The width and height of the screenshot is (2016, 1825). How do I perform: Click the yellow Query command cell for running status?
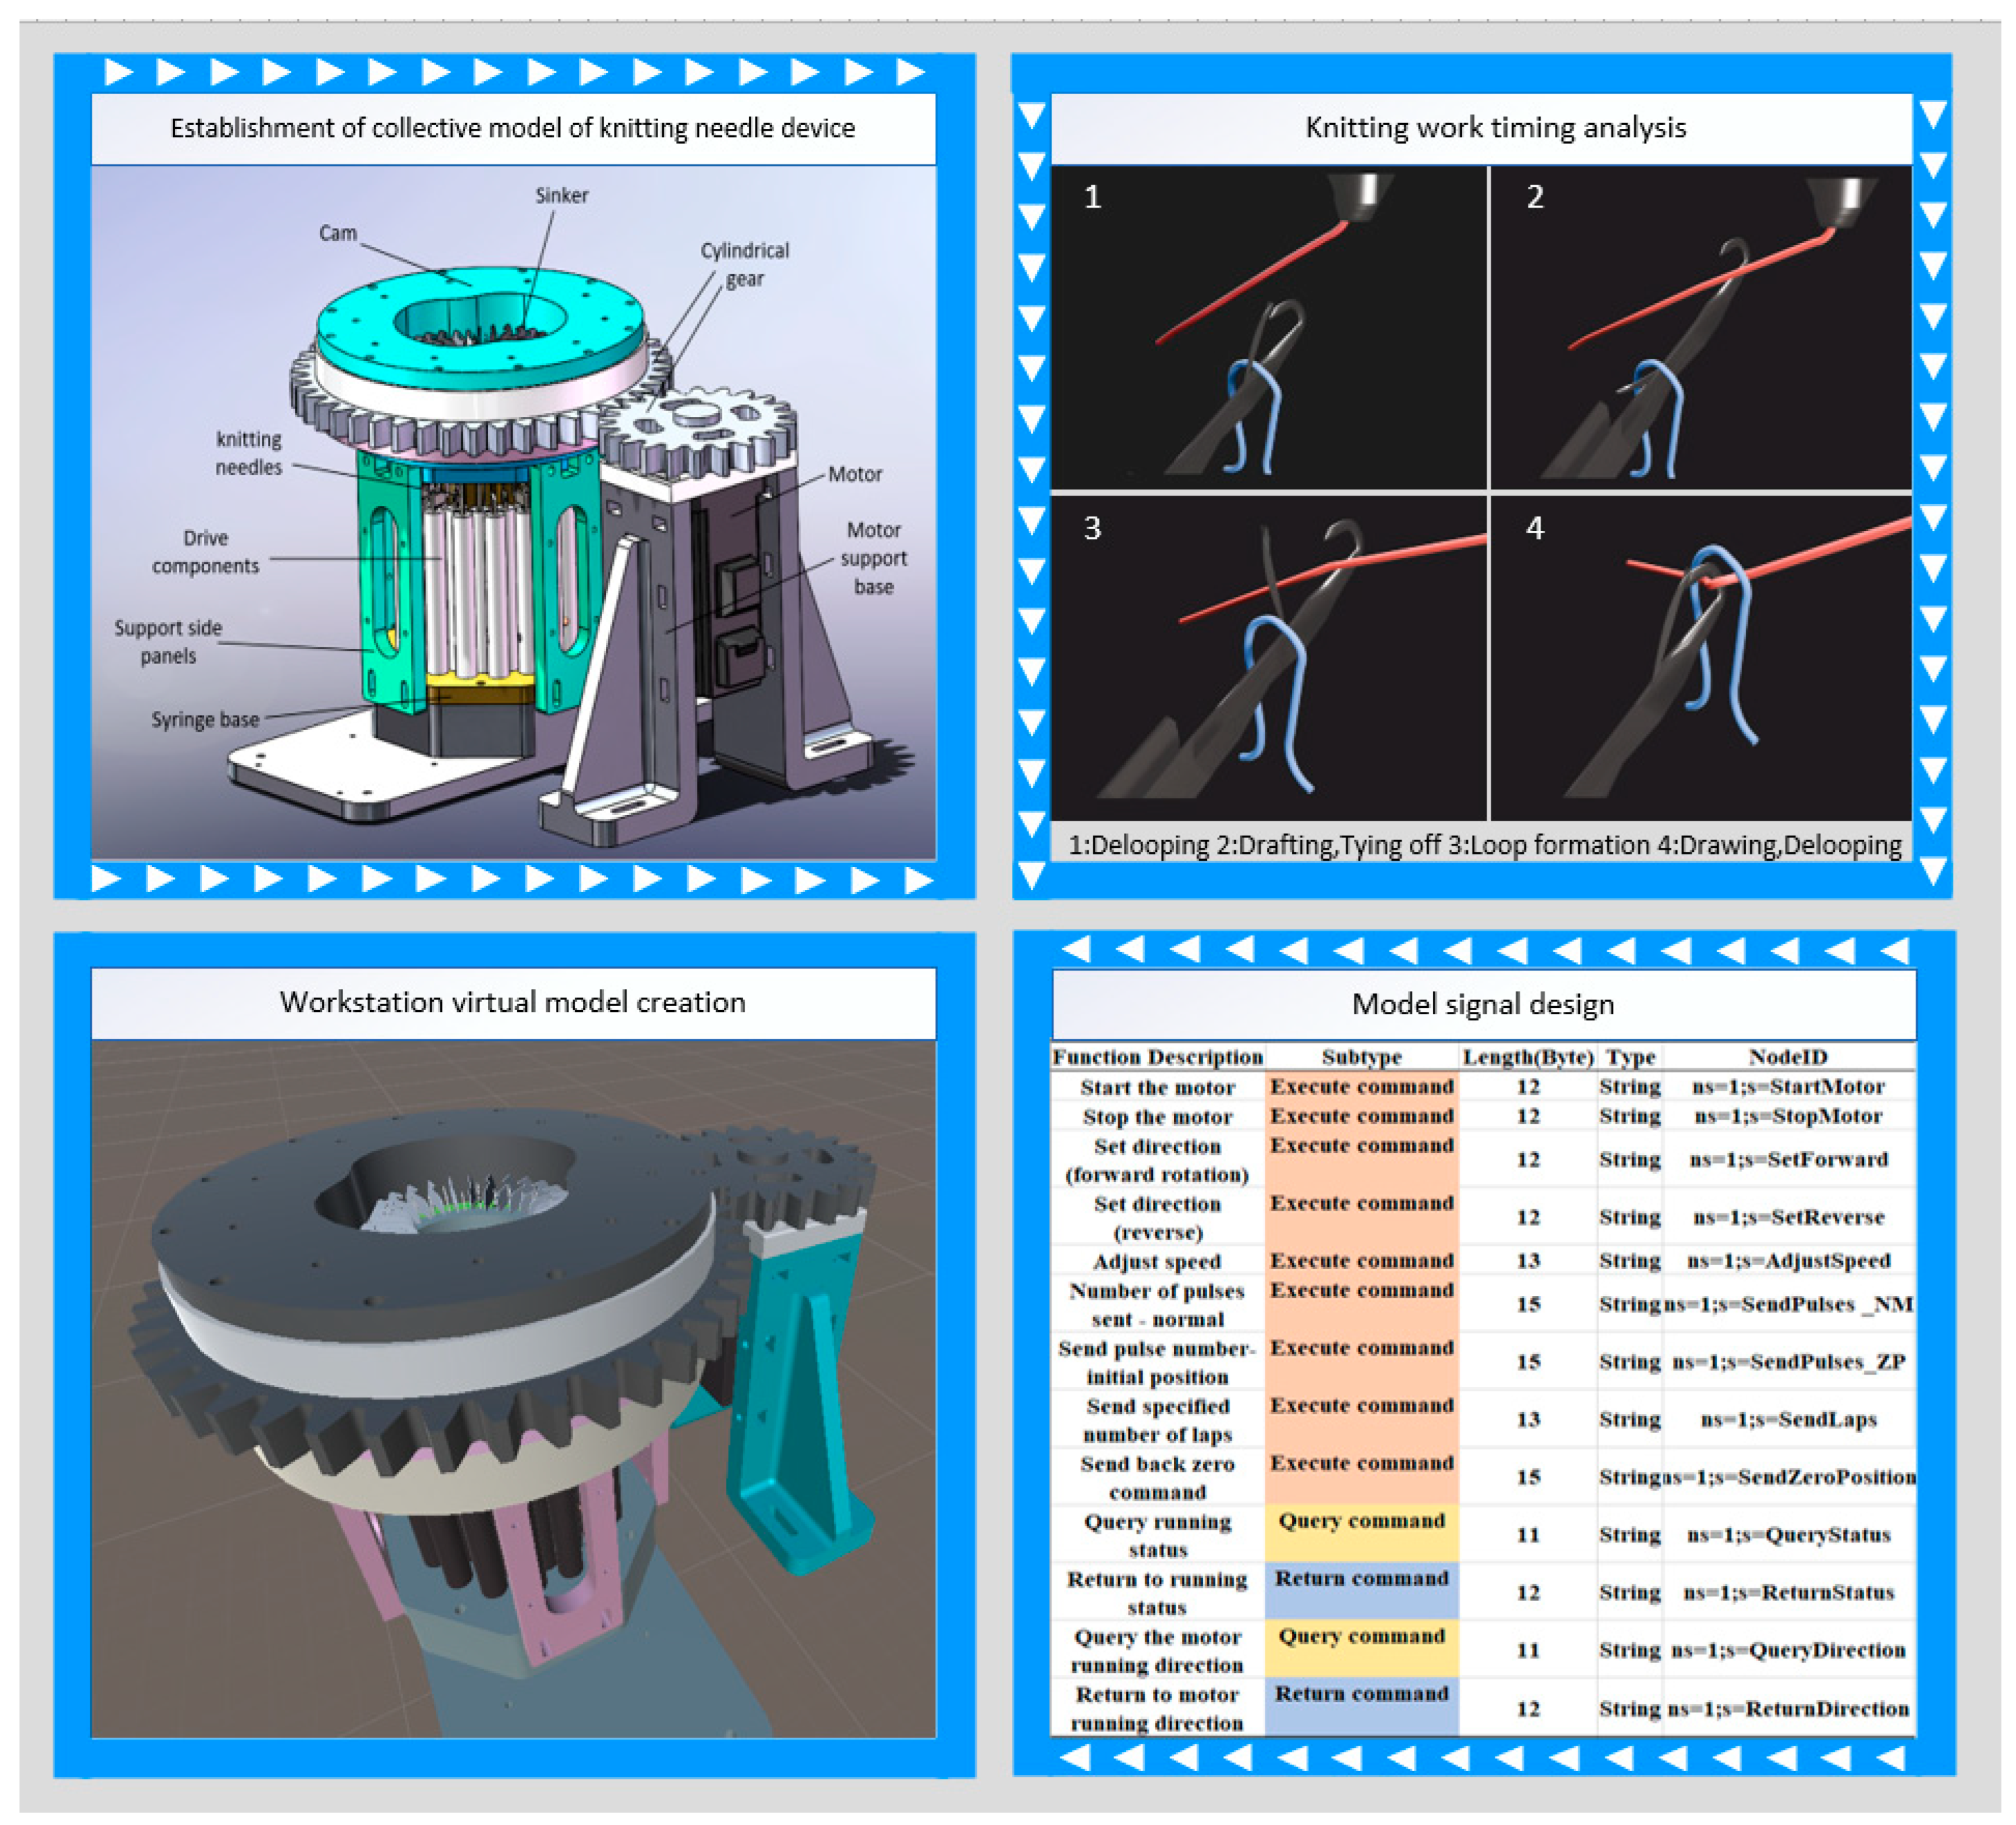point(1361,1533)
